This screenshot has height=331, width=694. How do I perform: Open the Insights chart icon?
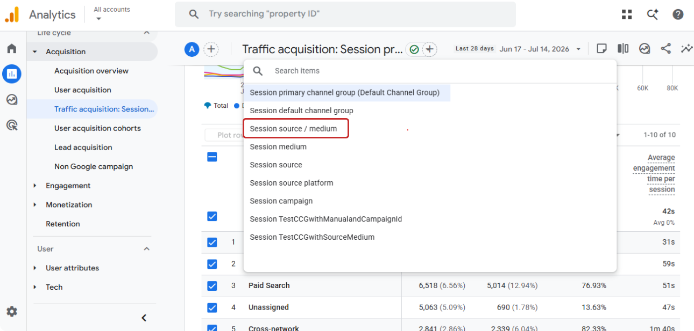pyautogui.click(x=645, y=49)
